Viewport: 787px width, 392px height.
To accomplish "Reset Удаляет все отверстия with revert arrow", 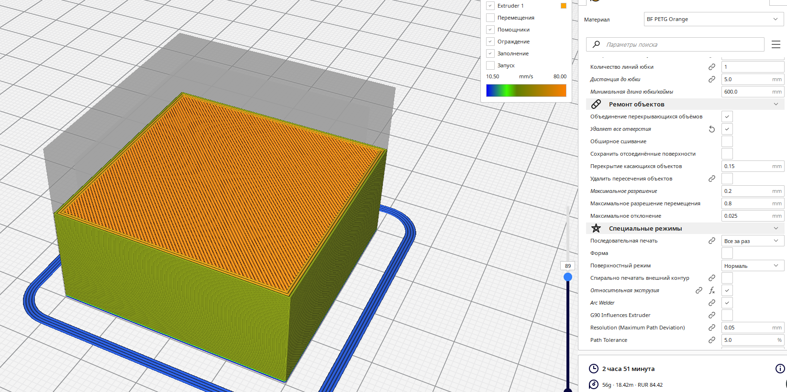I will (712, 129).
